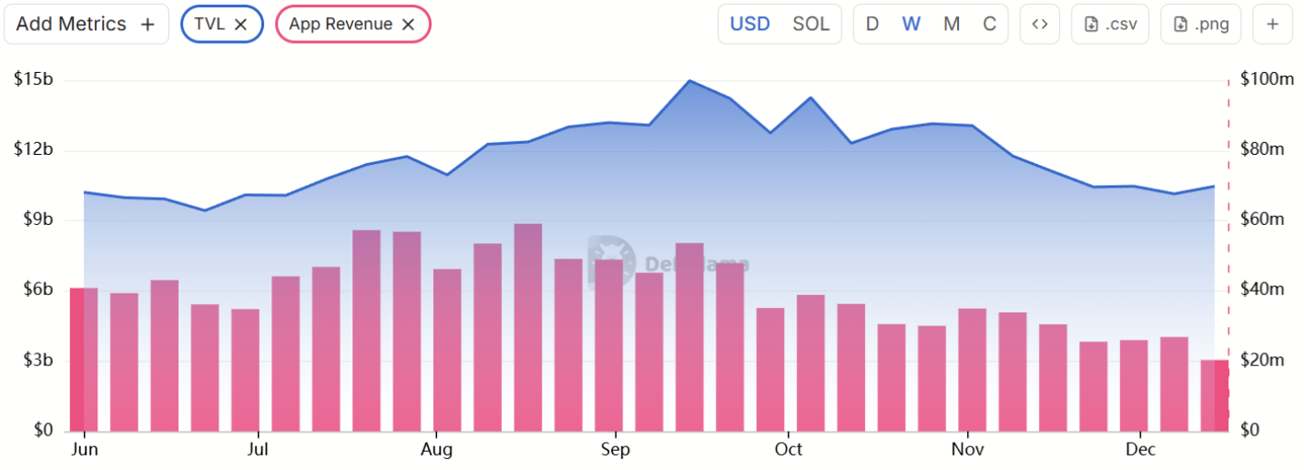Select daily D interval
Screen dimensions: 1304x470
872,24
